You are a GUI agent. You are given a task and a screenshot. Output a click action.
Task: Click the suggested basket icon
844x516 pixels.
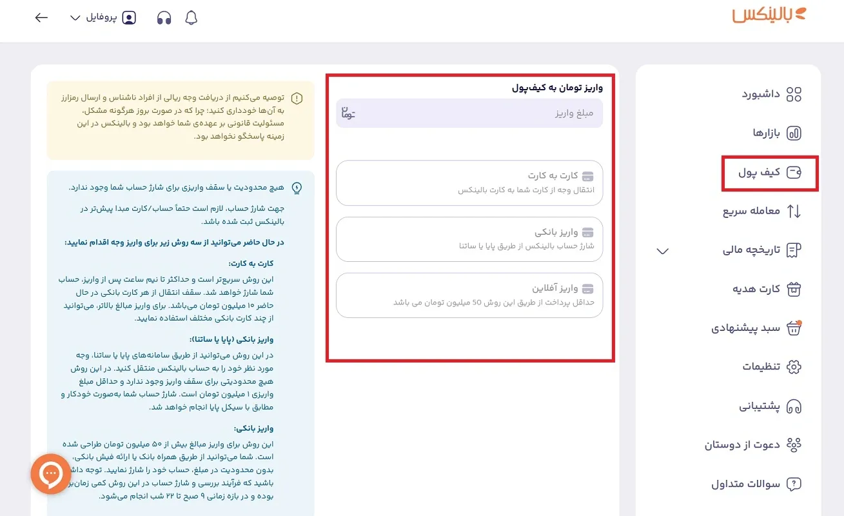(794, 328)
